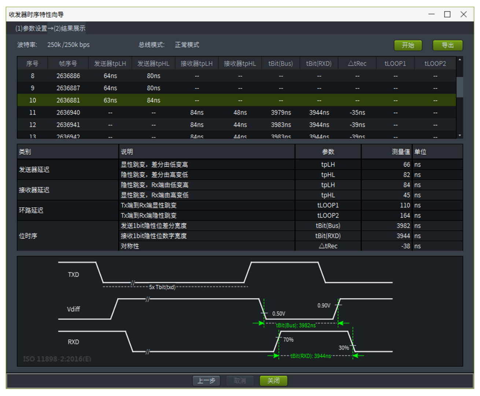This screenshot has width=480, height=396.
Task: Click the 帧序号 column header
Action: click(x=68, y=63)
